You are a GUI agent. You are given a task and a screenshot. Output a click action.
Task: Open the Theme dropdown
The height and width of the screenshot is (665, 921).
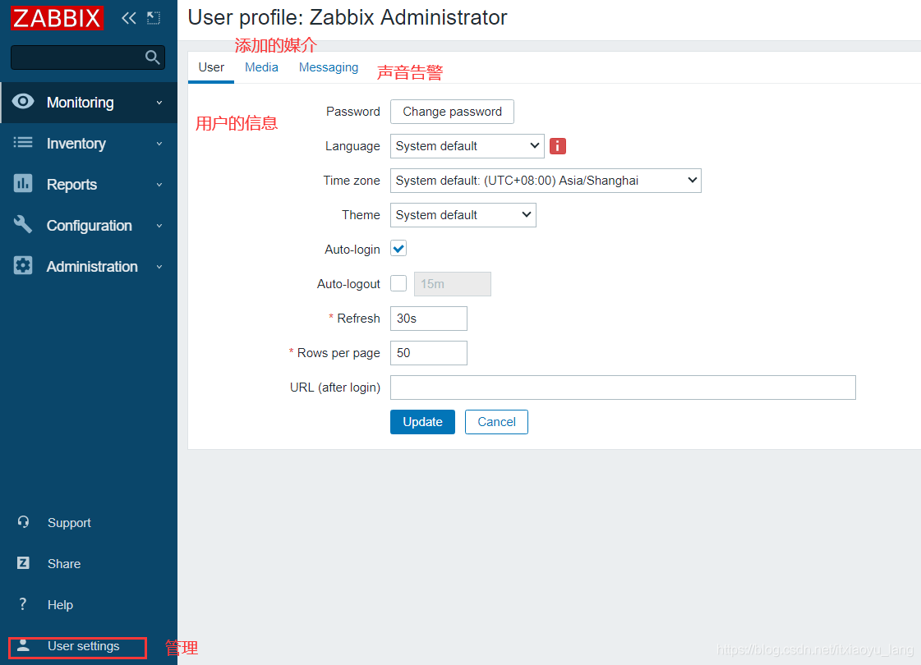point(463,215)
